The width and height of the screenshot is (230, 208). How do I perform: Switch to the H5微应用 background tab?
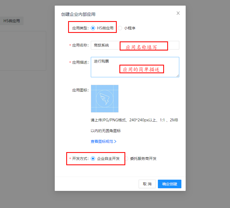[x=11, y=21]
